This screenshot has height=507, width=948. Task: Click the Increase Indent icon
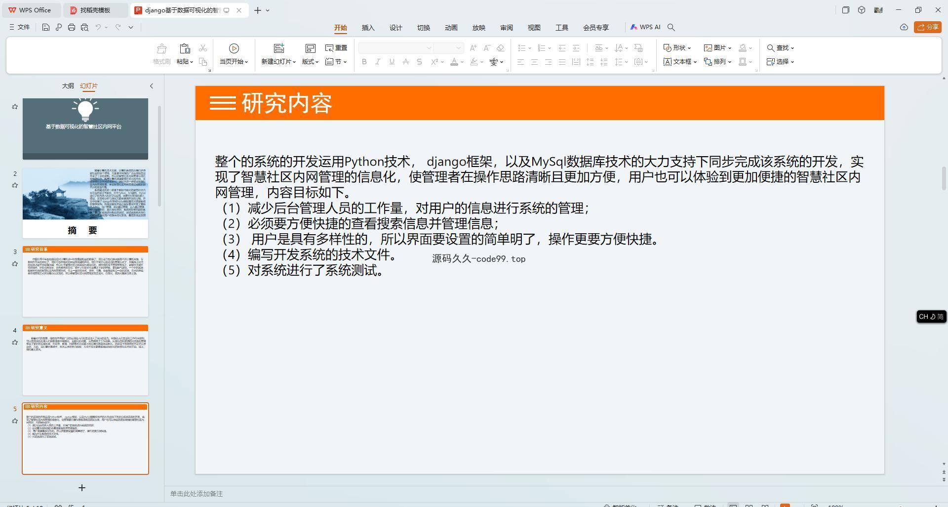576,48
